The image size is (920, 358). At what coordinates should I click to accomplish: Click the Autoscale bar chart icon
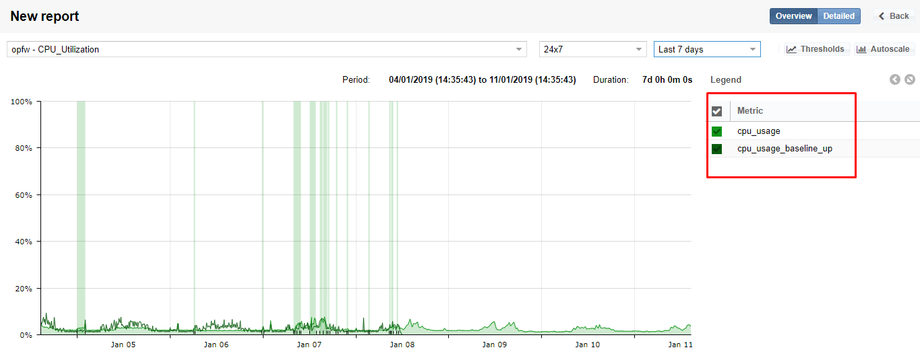click(x=861, y=49)
